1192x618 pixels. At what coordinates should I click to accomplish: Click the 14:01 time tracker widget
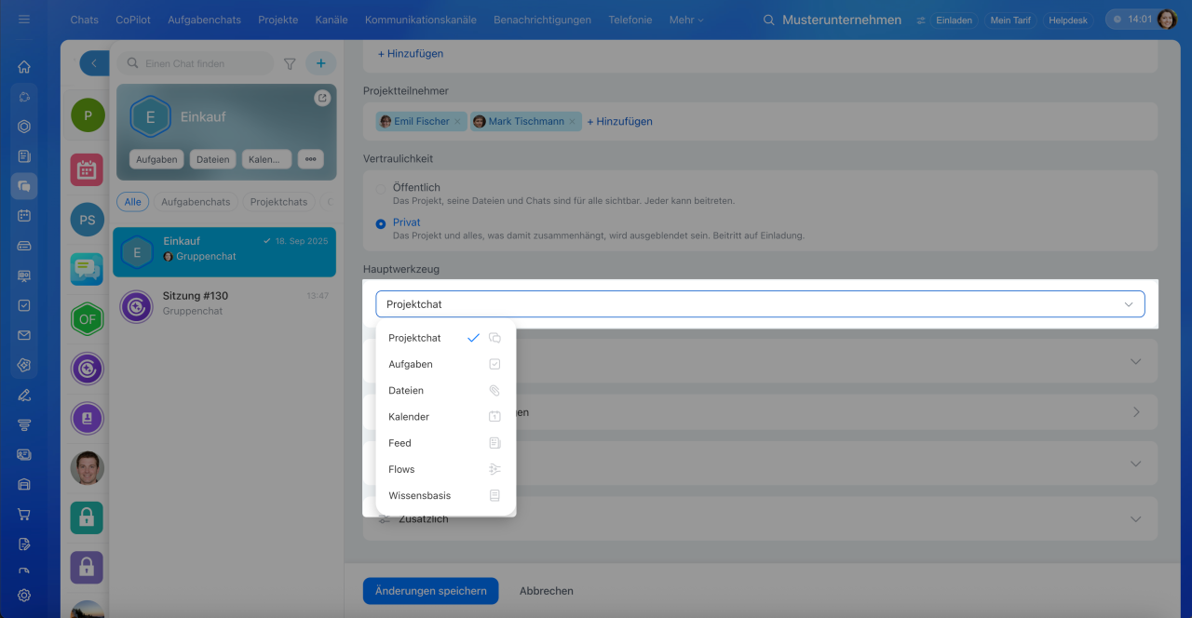pyautogui.click(x=1131, y=20)
